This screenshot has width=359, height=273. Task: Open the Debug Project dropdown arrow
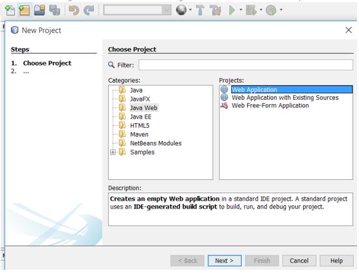261,10
